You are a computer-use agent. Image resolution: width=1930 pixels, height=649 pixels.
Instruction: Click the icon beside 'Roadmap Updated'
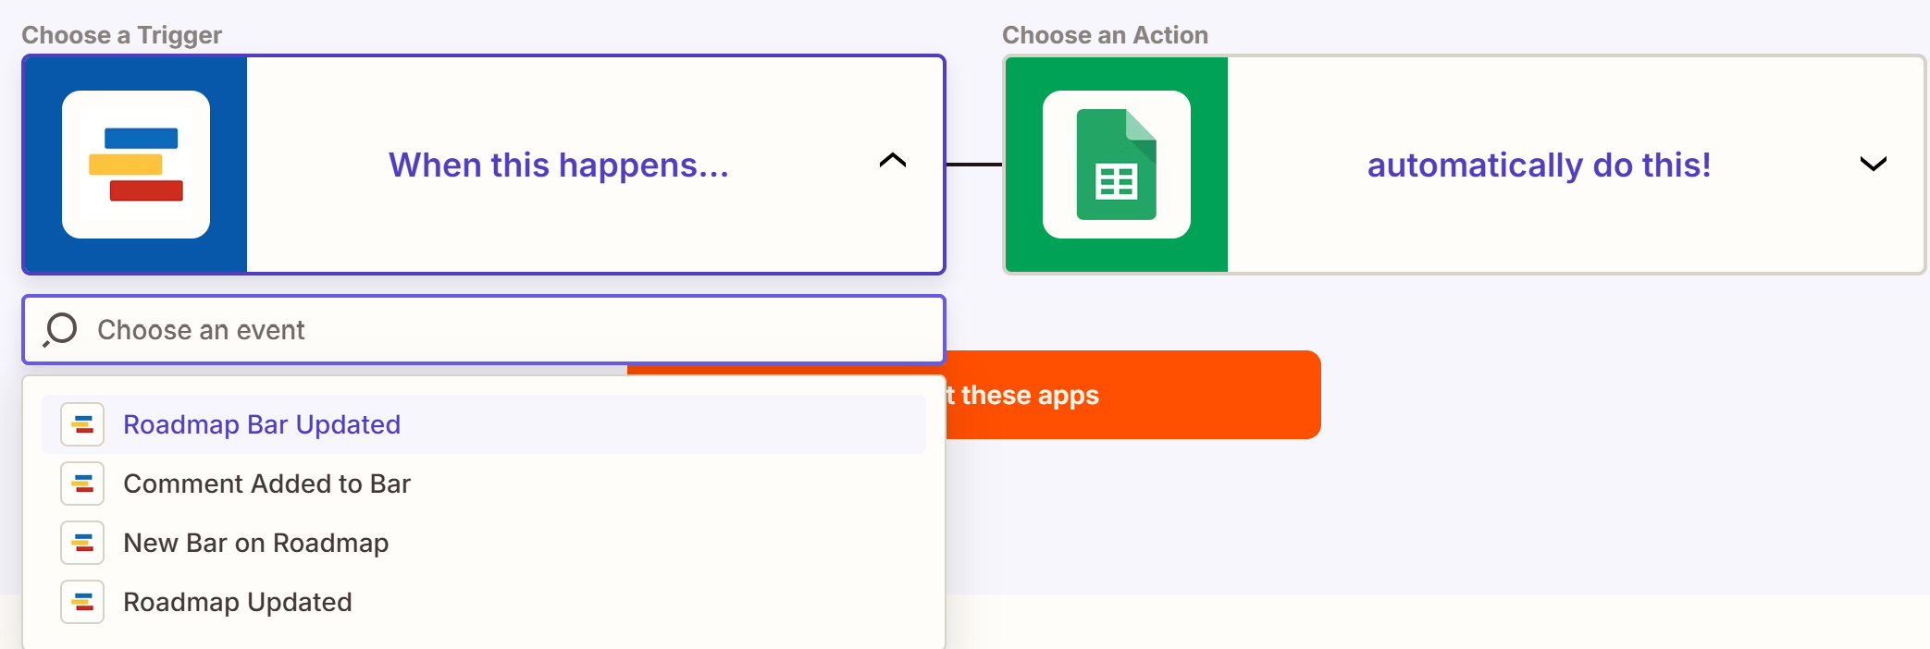82,602
